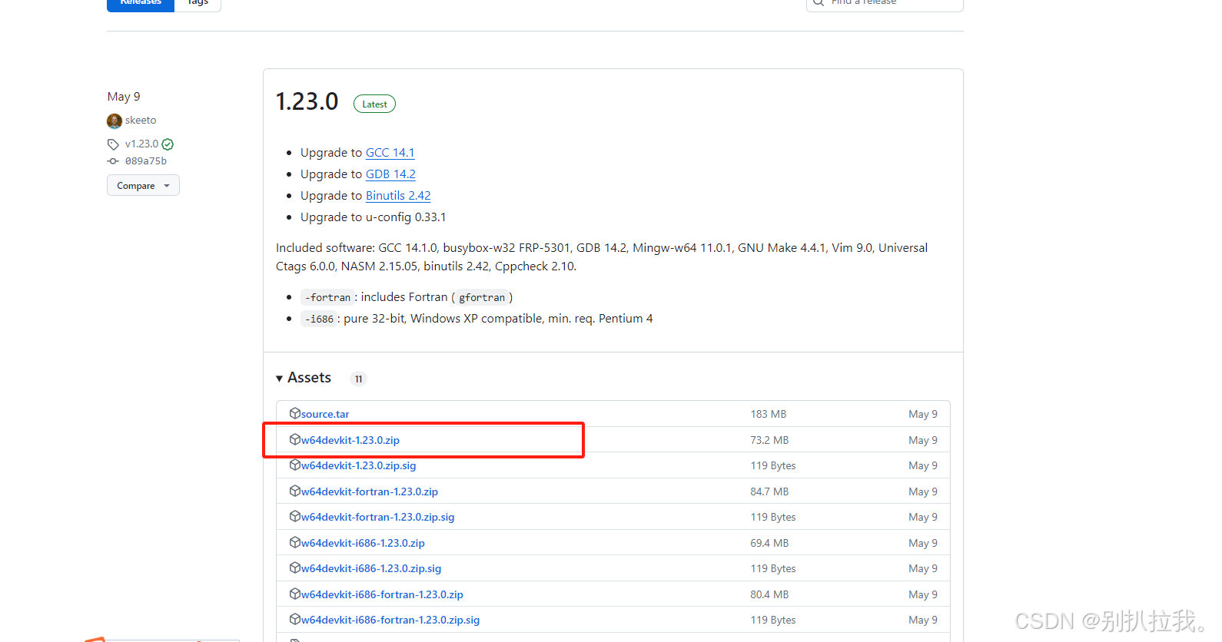Open the GDB 14.2 link
Screen dimensions: 1222x642
[390, 174]
